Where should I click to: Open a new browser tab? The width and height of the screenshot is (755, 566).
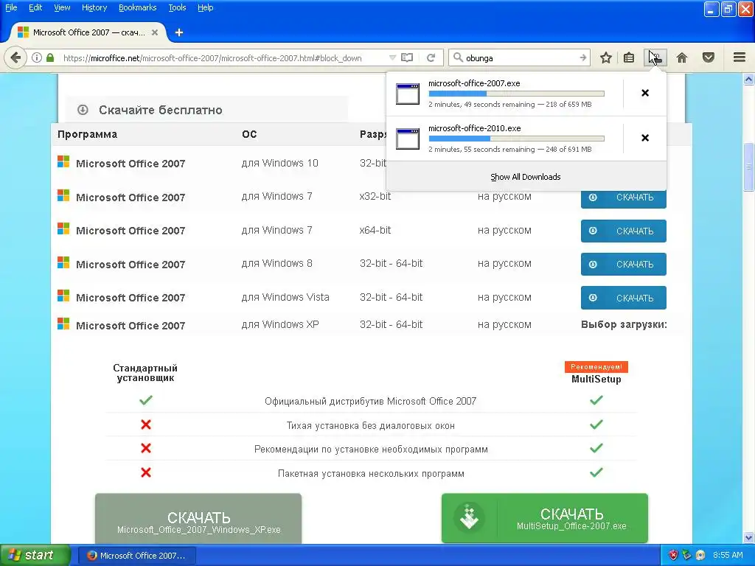(x=179, y=32)
